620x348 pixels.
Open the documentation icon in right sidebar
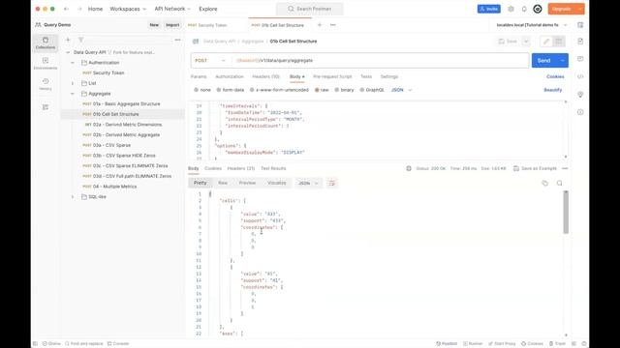[x=580, y=41]
